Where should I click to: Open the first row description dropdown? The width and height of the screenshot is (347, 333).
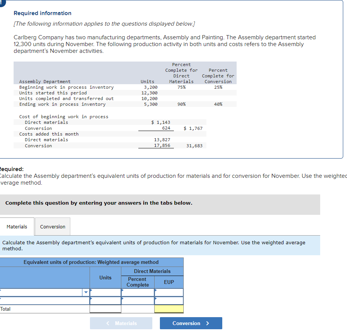(86, 292)
